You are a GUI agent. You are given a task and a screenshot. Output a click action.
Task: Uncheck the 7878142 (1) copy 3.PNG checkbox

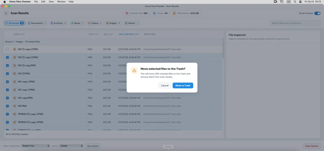(7, 122)
